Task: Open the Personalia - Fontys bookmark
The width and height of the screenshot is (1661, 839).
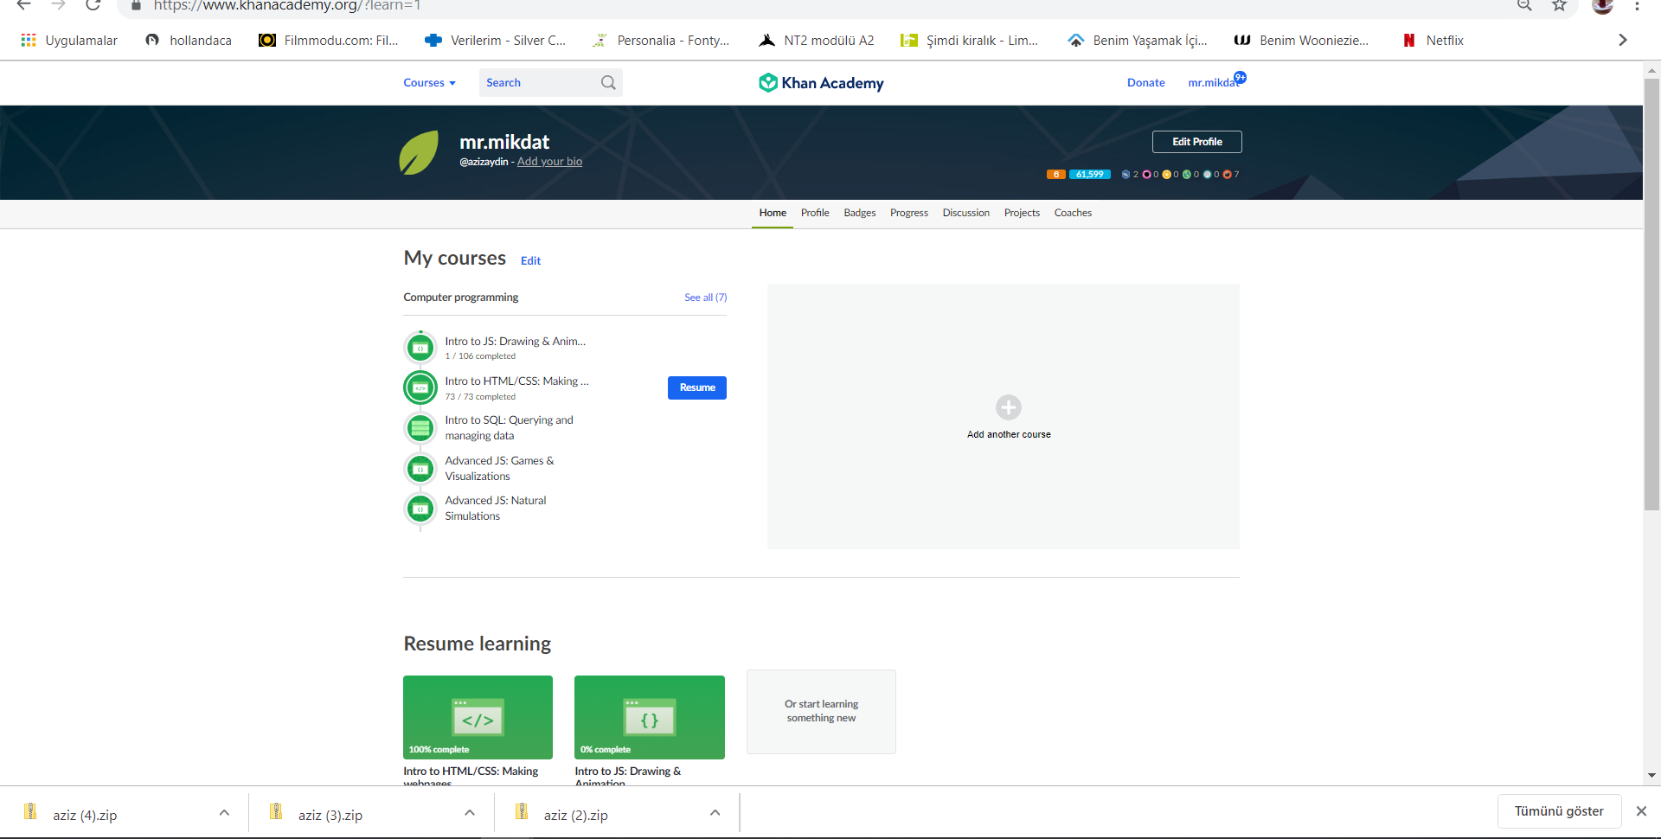Action: tap(661, 41)
